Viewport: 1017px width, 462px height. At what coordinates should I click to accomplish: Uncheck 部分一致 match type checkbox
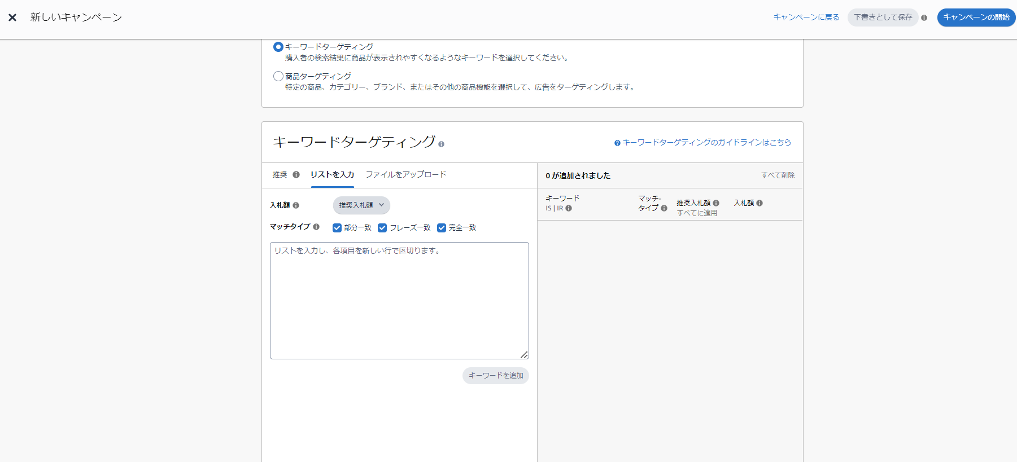(x=337, y=228)
